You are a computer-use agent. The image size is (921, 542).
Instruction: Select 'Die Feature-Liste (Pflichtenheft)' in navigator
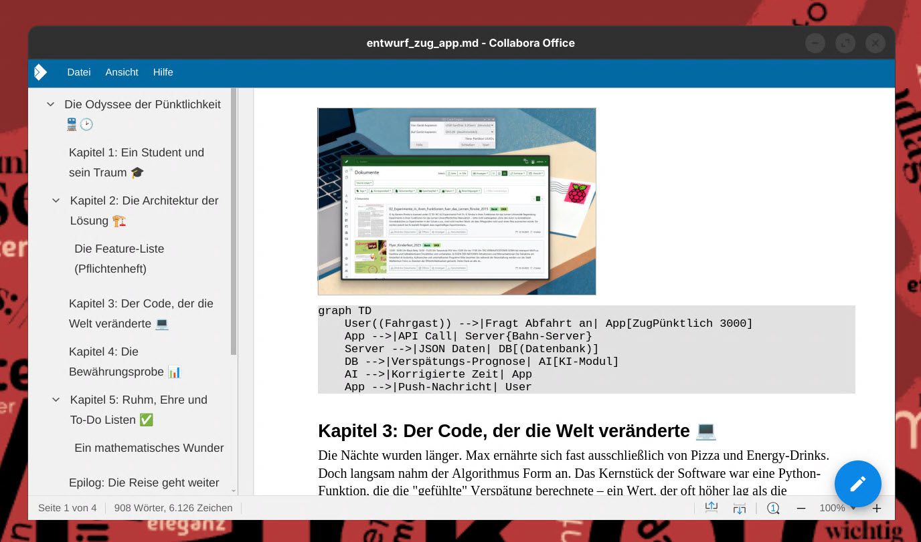pyautogui.click(x=119, y=259)
